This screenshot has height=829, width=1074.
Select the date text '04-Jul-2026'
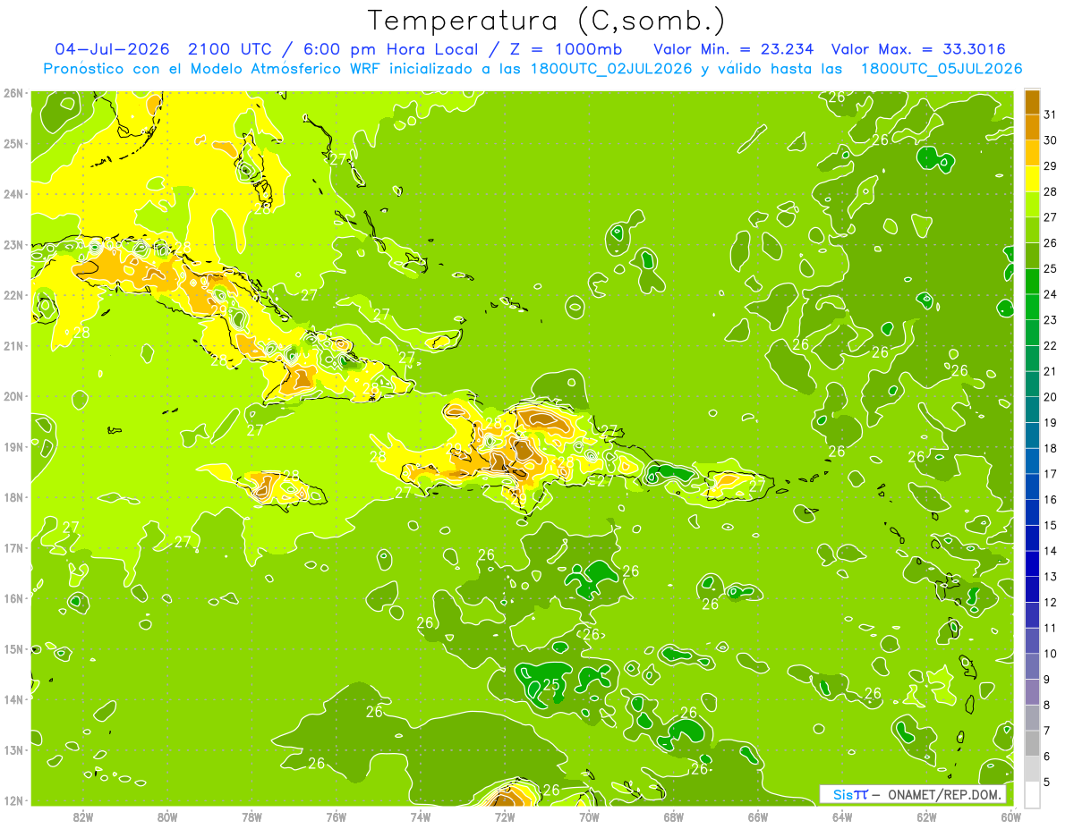click(x=112, y=49)
